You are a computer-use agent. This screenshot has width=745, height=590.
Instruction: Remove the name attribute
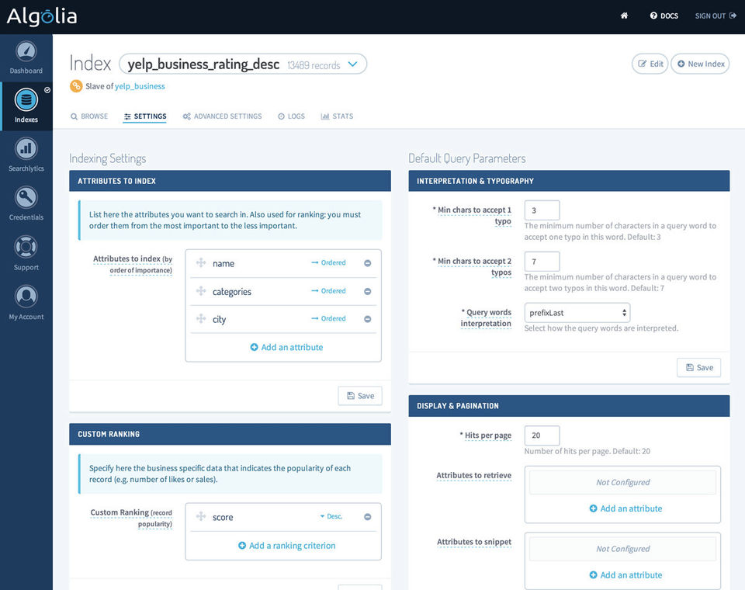[367, 263]
